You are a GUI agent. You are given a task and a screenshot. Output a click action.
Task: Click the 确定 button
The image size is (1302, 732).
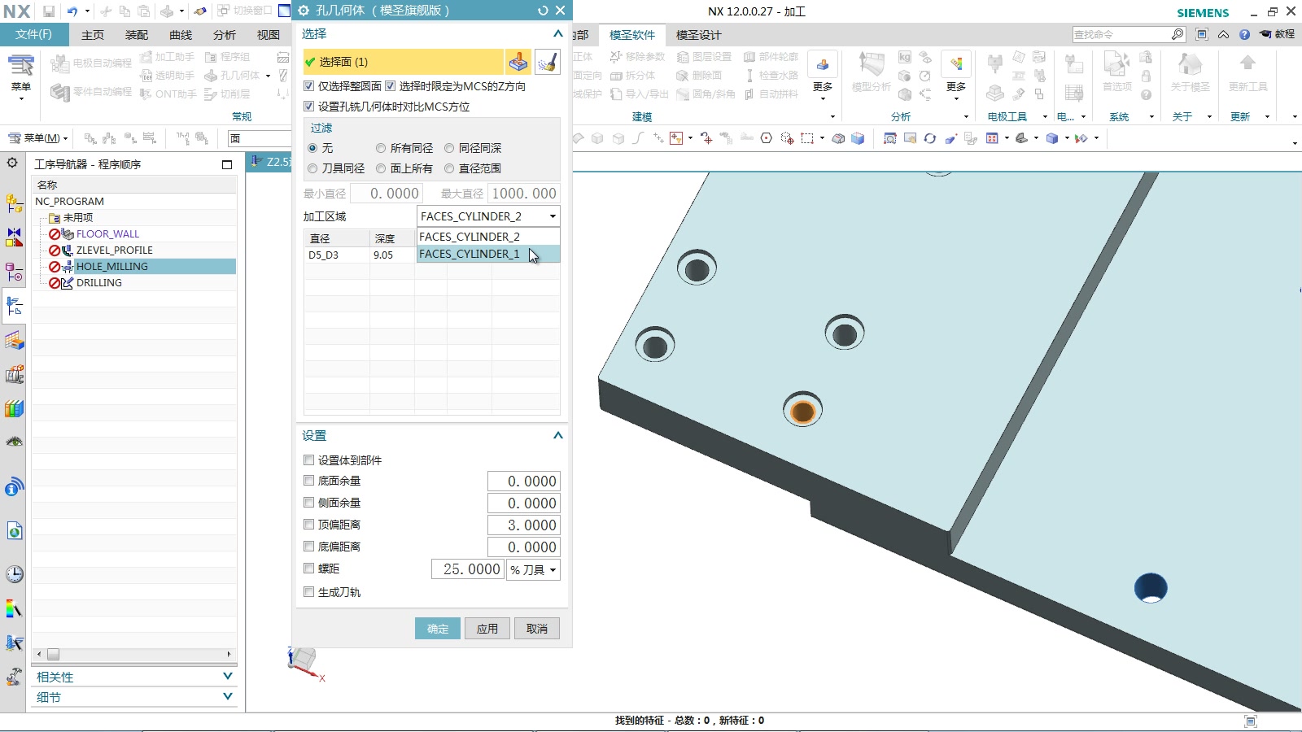click(438, 629)
